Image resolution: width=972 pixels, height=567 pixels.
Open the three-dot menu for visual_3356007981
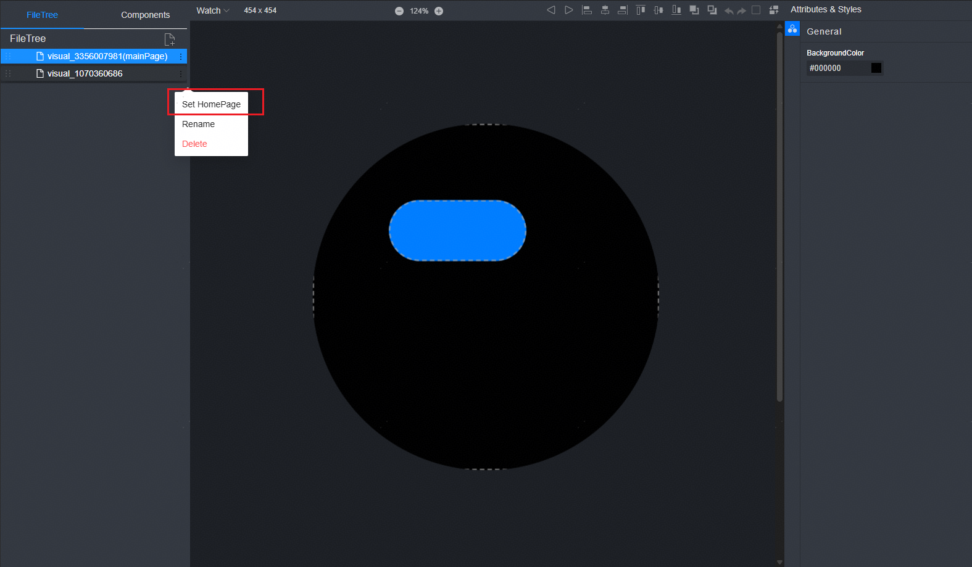click(181, 56)
